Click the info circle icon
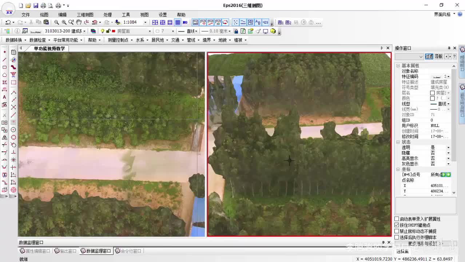465x262 pixels. [17, 31]
